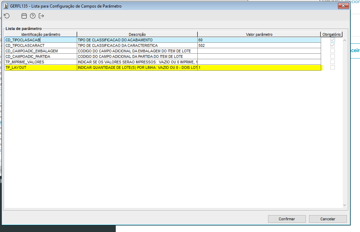Click the Identificação parâmetro column header
The height and width of the screenshot is (232, 360).
point(41,34)
